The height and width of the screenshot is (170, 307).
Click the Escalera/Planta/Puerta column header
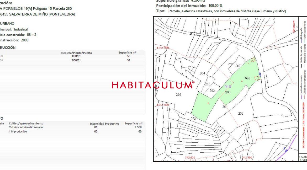pos(76,53)
